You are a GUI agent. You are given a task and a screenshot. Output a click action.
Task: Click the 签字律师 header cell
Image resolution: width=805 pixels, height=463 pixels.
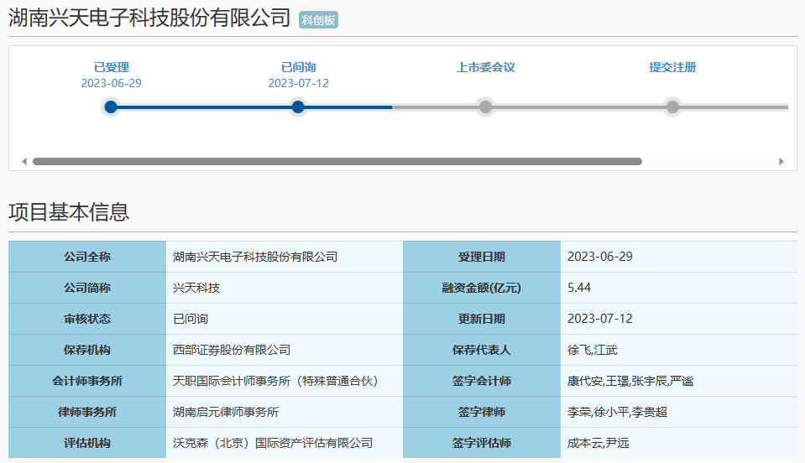482,412
